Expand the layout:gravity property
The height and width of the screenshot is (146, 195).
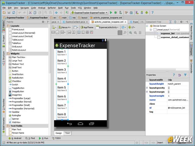pos(147,88)
